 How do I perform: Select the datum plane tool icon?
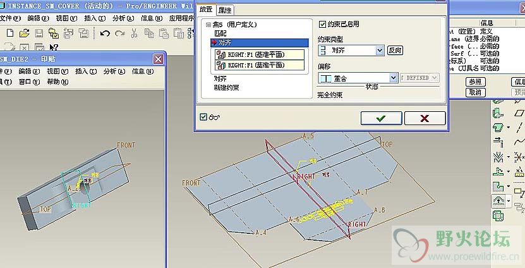[519, 113]
